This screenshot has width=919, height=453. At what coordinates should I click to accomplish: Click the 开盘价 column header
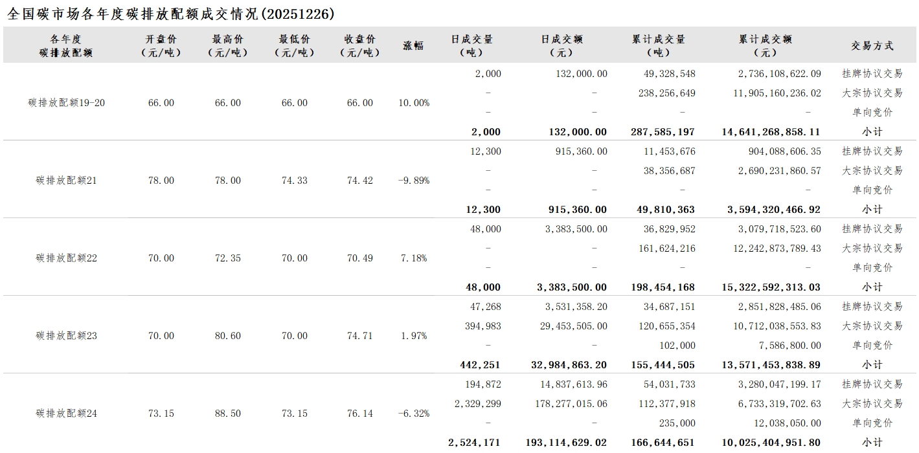[161, 45]
